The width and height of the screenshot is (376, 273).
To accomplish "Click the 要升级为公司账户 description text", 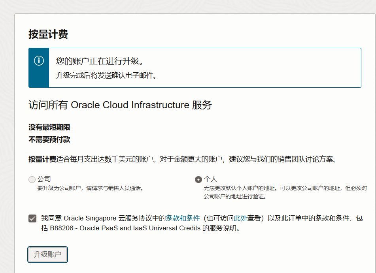I will 91,188.
